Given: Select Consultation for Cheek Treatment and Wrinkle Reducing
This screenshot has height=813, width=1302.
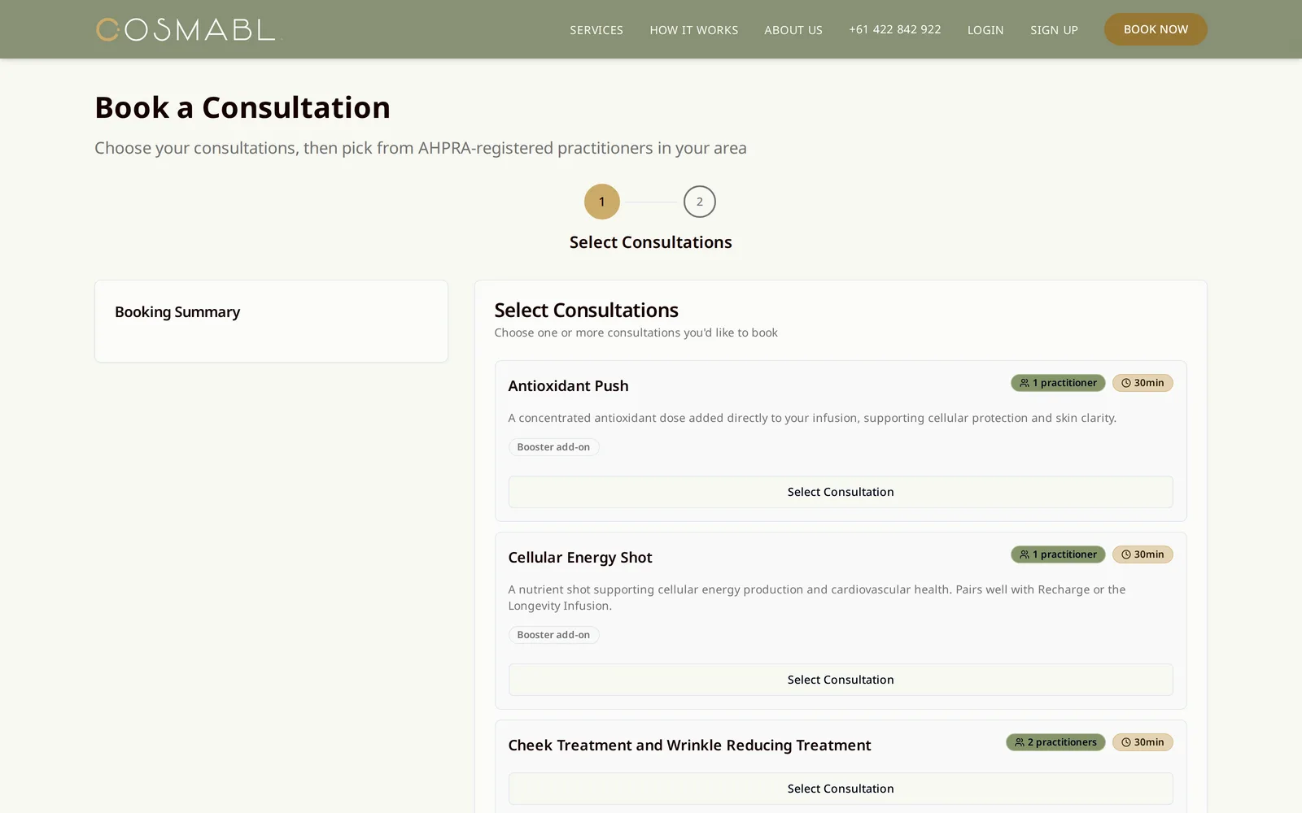Looking at the screenshot, I should (841, 789).
